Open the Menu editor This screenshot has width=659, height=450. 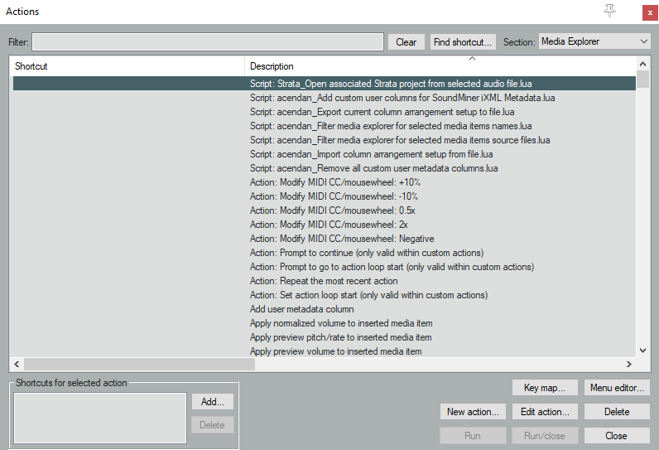coord(616,388)
